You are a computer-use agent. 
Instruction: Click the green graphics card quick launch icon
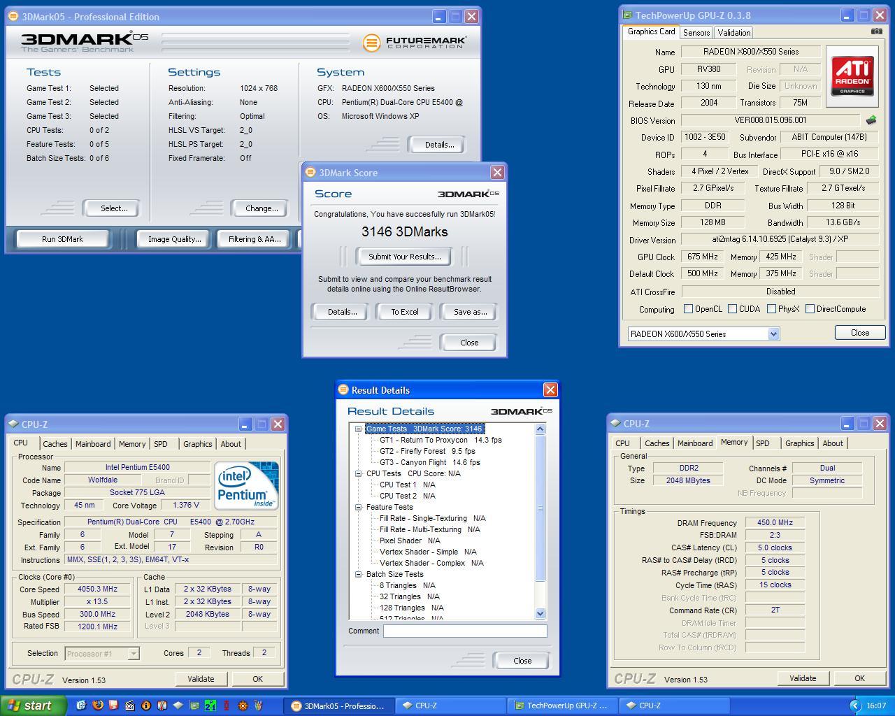click(194, 706)
